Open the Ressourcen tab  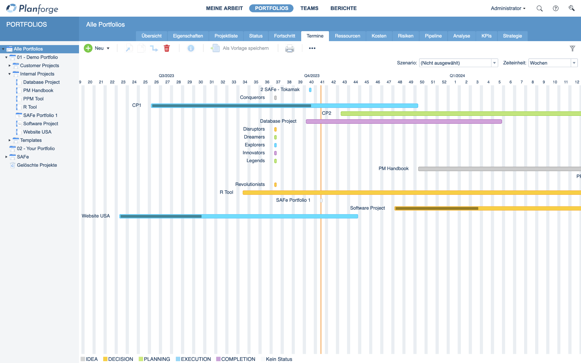(x=347, y=36)
